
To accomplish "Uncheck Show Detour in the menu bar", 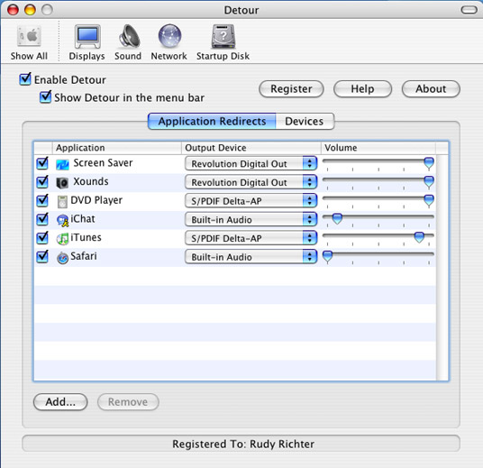I will tap(46, 96).
